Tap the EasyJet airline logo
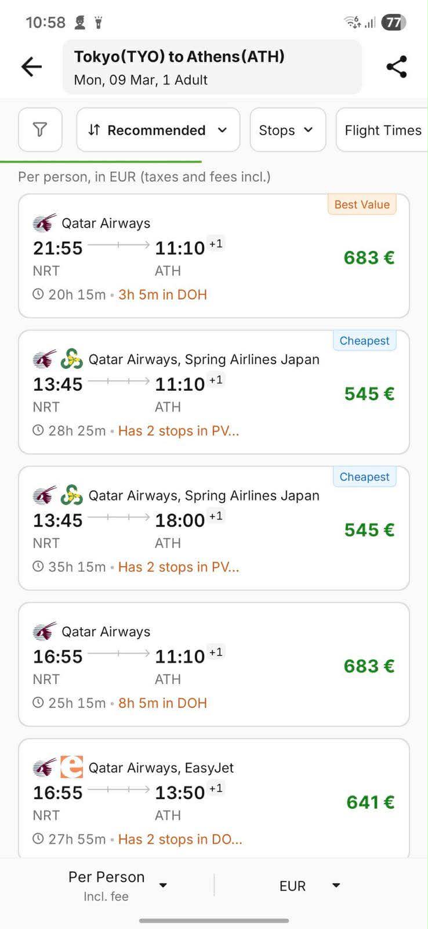This screenshot has height=929, width=428. [72, 767]
